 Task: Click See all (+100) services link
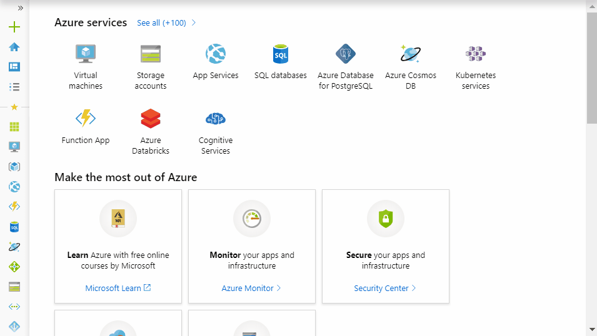[x=166, y=23]
